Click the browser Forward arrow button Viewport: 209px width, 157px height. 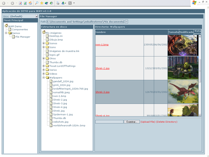pos(12,3)
